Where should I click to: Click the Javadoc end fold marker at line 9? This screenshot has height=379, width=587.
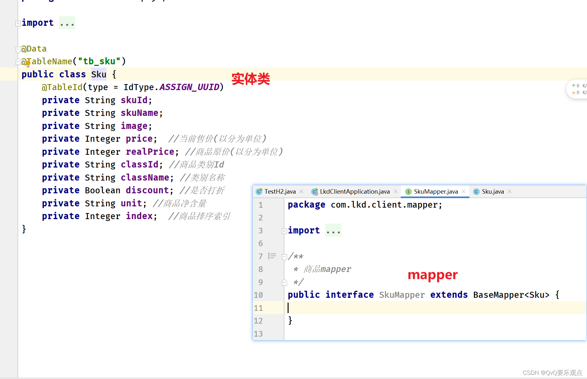284,282
